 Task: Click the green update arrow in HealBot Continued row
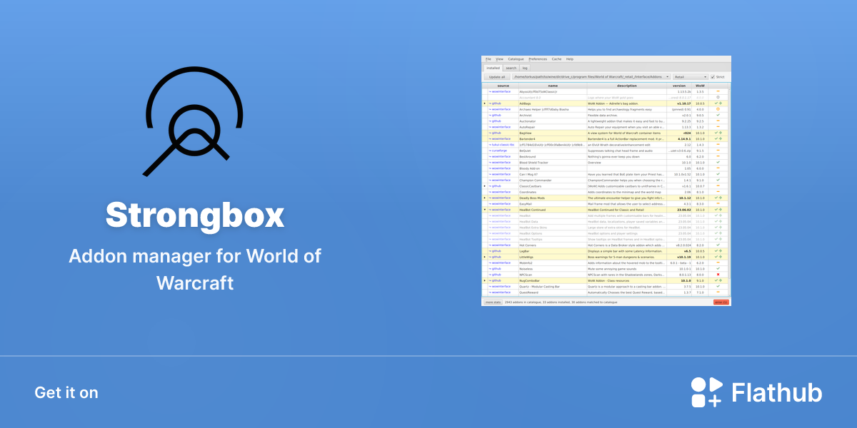click(721, 210)
